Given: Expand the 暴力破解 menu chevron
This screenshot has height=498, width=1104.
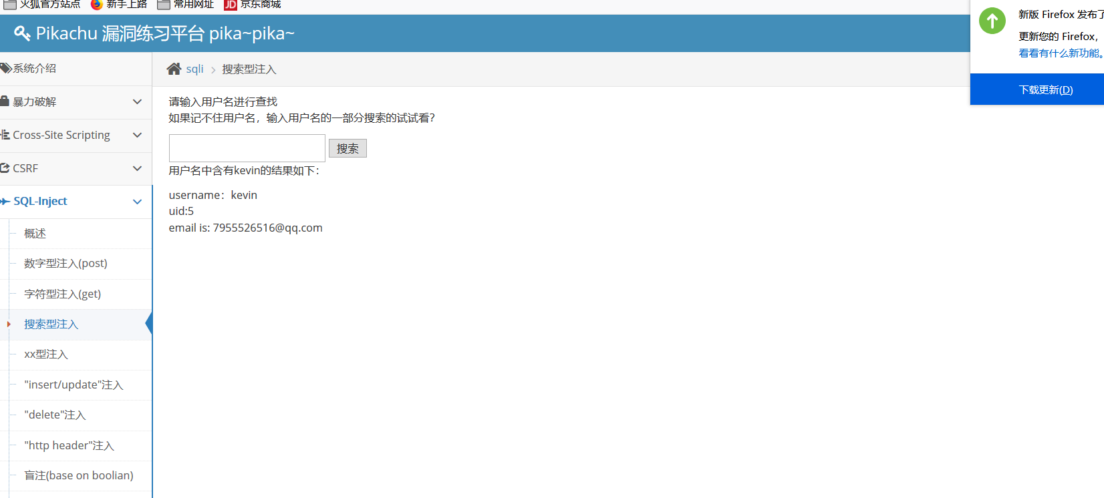Looking at the screenshot, I should (x=137, y=101).
